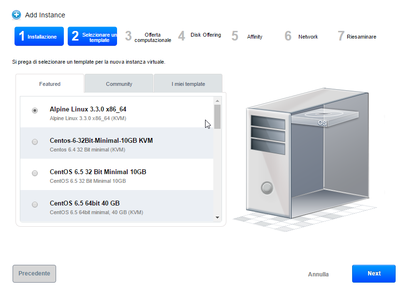Select Alpine Linux 3.3.0 x86_64 radio button
400x287 pixels.
coord(35,110)
